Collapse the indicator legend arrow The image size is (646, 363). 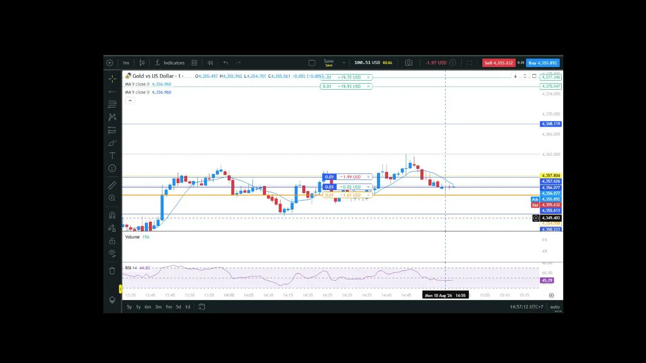tap(130, 101)
